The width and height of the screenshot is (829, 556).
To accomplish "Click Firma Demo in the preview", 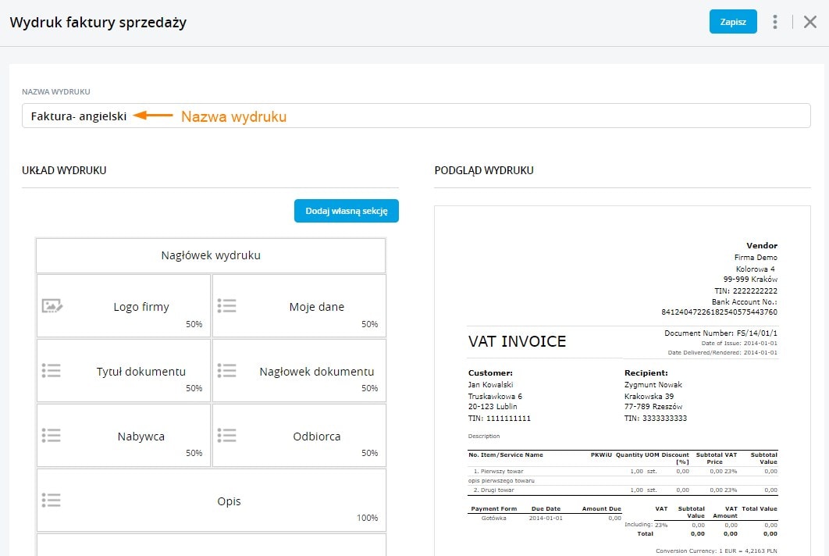I will point(756,257).
